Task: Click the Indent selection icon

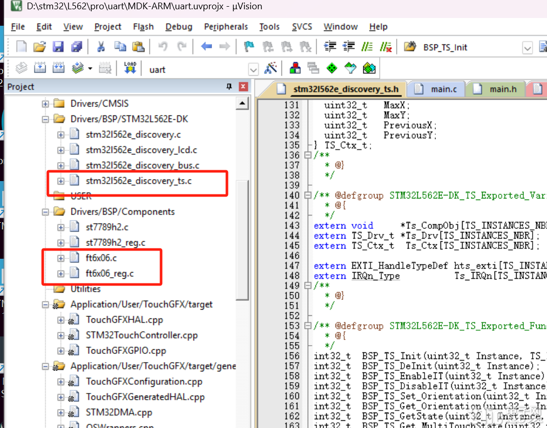Action: click(x=330, y=47)
